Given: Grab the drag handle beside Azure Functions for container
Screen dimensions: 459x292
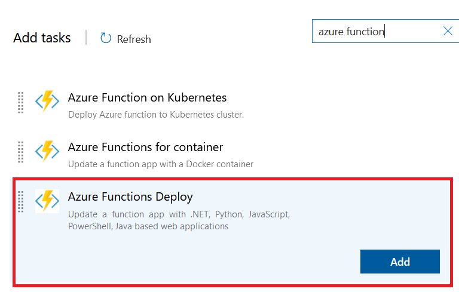Looking at the screenshot, I should (x=20, y=151).
